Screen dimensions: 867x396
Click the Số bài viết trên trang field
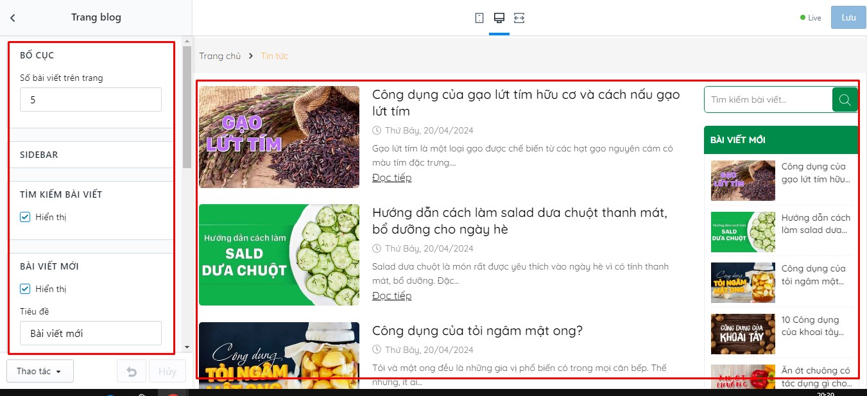tap(90, 99)
